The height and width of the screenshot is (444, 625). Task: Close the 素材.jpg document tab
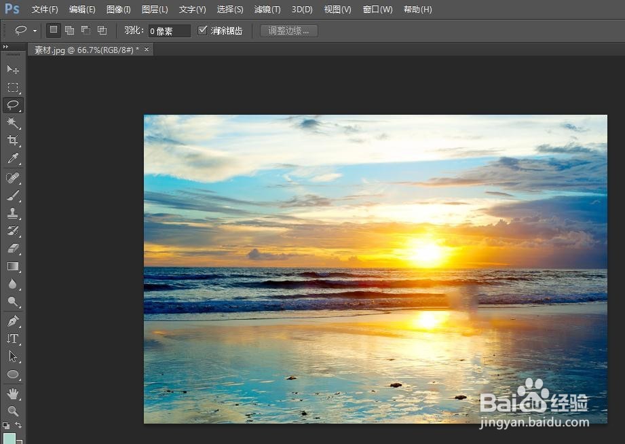tap(147, 49)
